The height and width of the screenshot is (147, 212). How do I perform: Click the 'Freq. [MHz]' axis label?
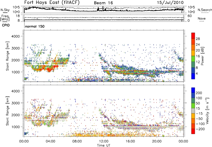click(x=5, y=18)
